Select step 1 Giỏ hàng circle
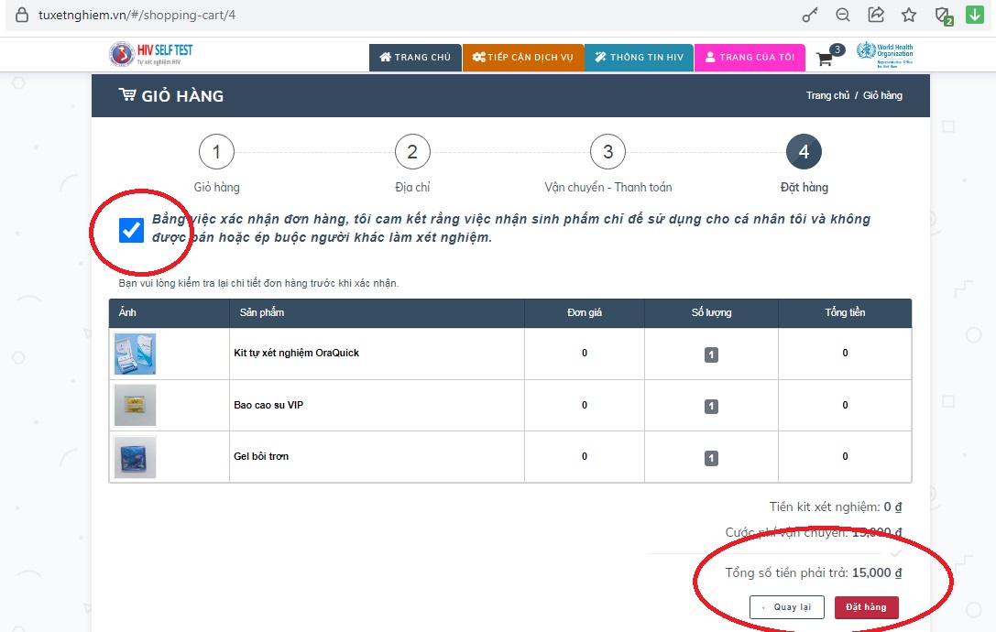Viewport: 996px width, 632px height. pos(216,152)
